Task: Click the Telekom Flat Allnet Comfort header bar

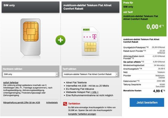Action: (90, 7)
